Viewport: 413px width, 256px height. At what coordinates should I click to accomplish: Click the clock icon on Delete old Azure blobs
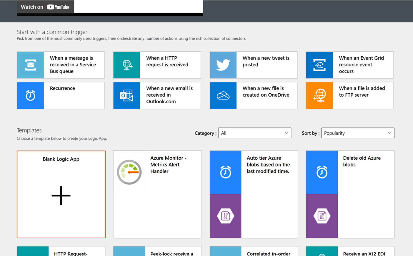tap(322, 172)
